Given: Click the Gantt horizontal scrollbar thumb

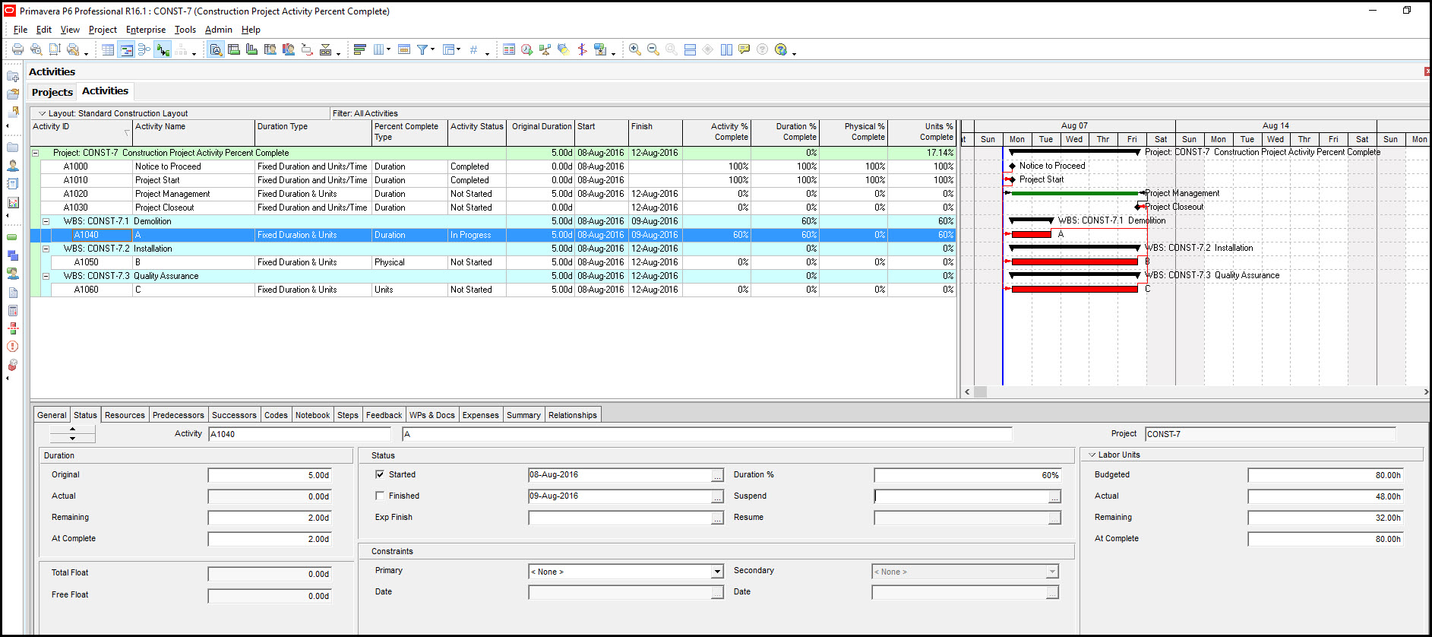Looking at the screenshot, I should click(x=981, y=392).
